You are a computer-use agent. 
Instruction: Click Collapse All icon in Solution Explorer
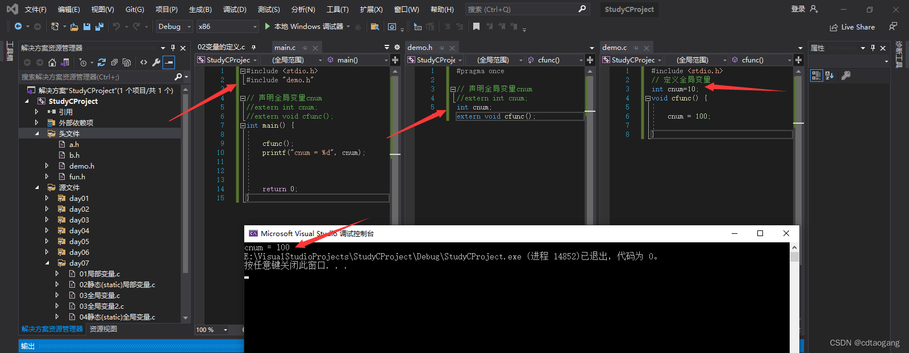114,62
